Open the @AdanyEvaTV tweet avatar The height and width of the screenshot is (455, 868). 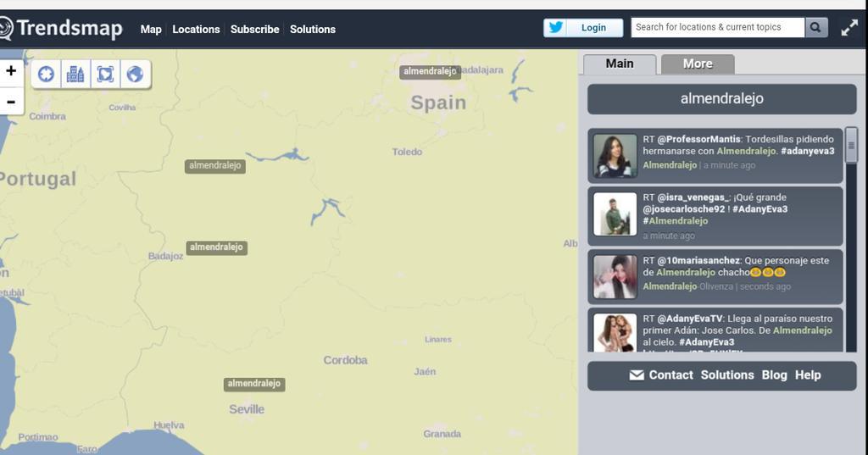(x=615, y=333)
